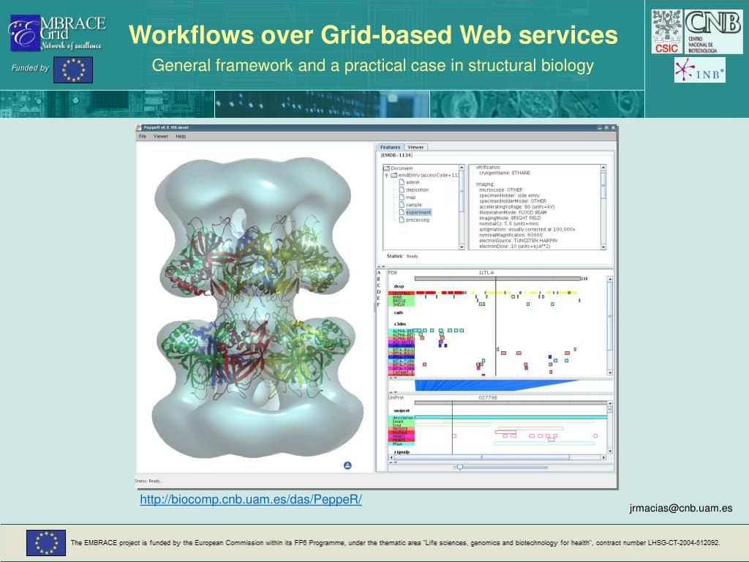Click the tree panel scroll-down arrow
This screenshot has width=749, height=562.
tap(462, 247)
